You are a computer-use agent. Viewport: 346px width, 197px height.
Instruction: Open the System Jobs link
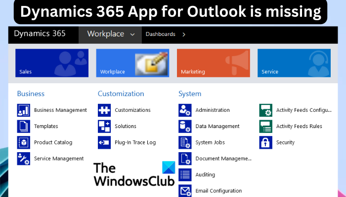click(210, 142)
